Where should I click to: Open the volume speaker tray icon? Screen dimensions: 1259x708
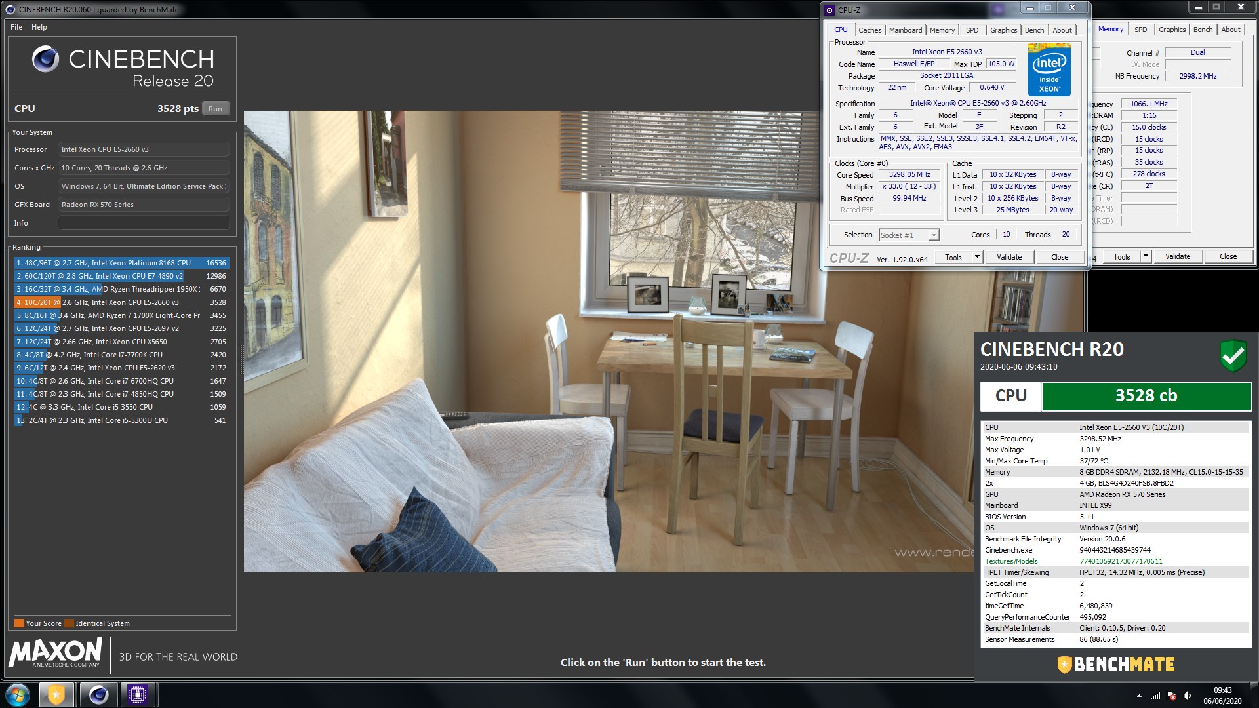click(x=1187, y=696)
